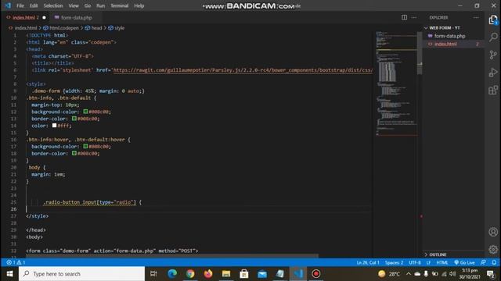Click the VS Code logo icon in title bar
501x281 pixels.
point(8,5)
